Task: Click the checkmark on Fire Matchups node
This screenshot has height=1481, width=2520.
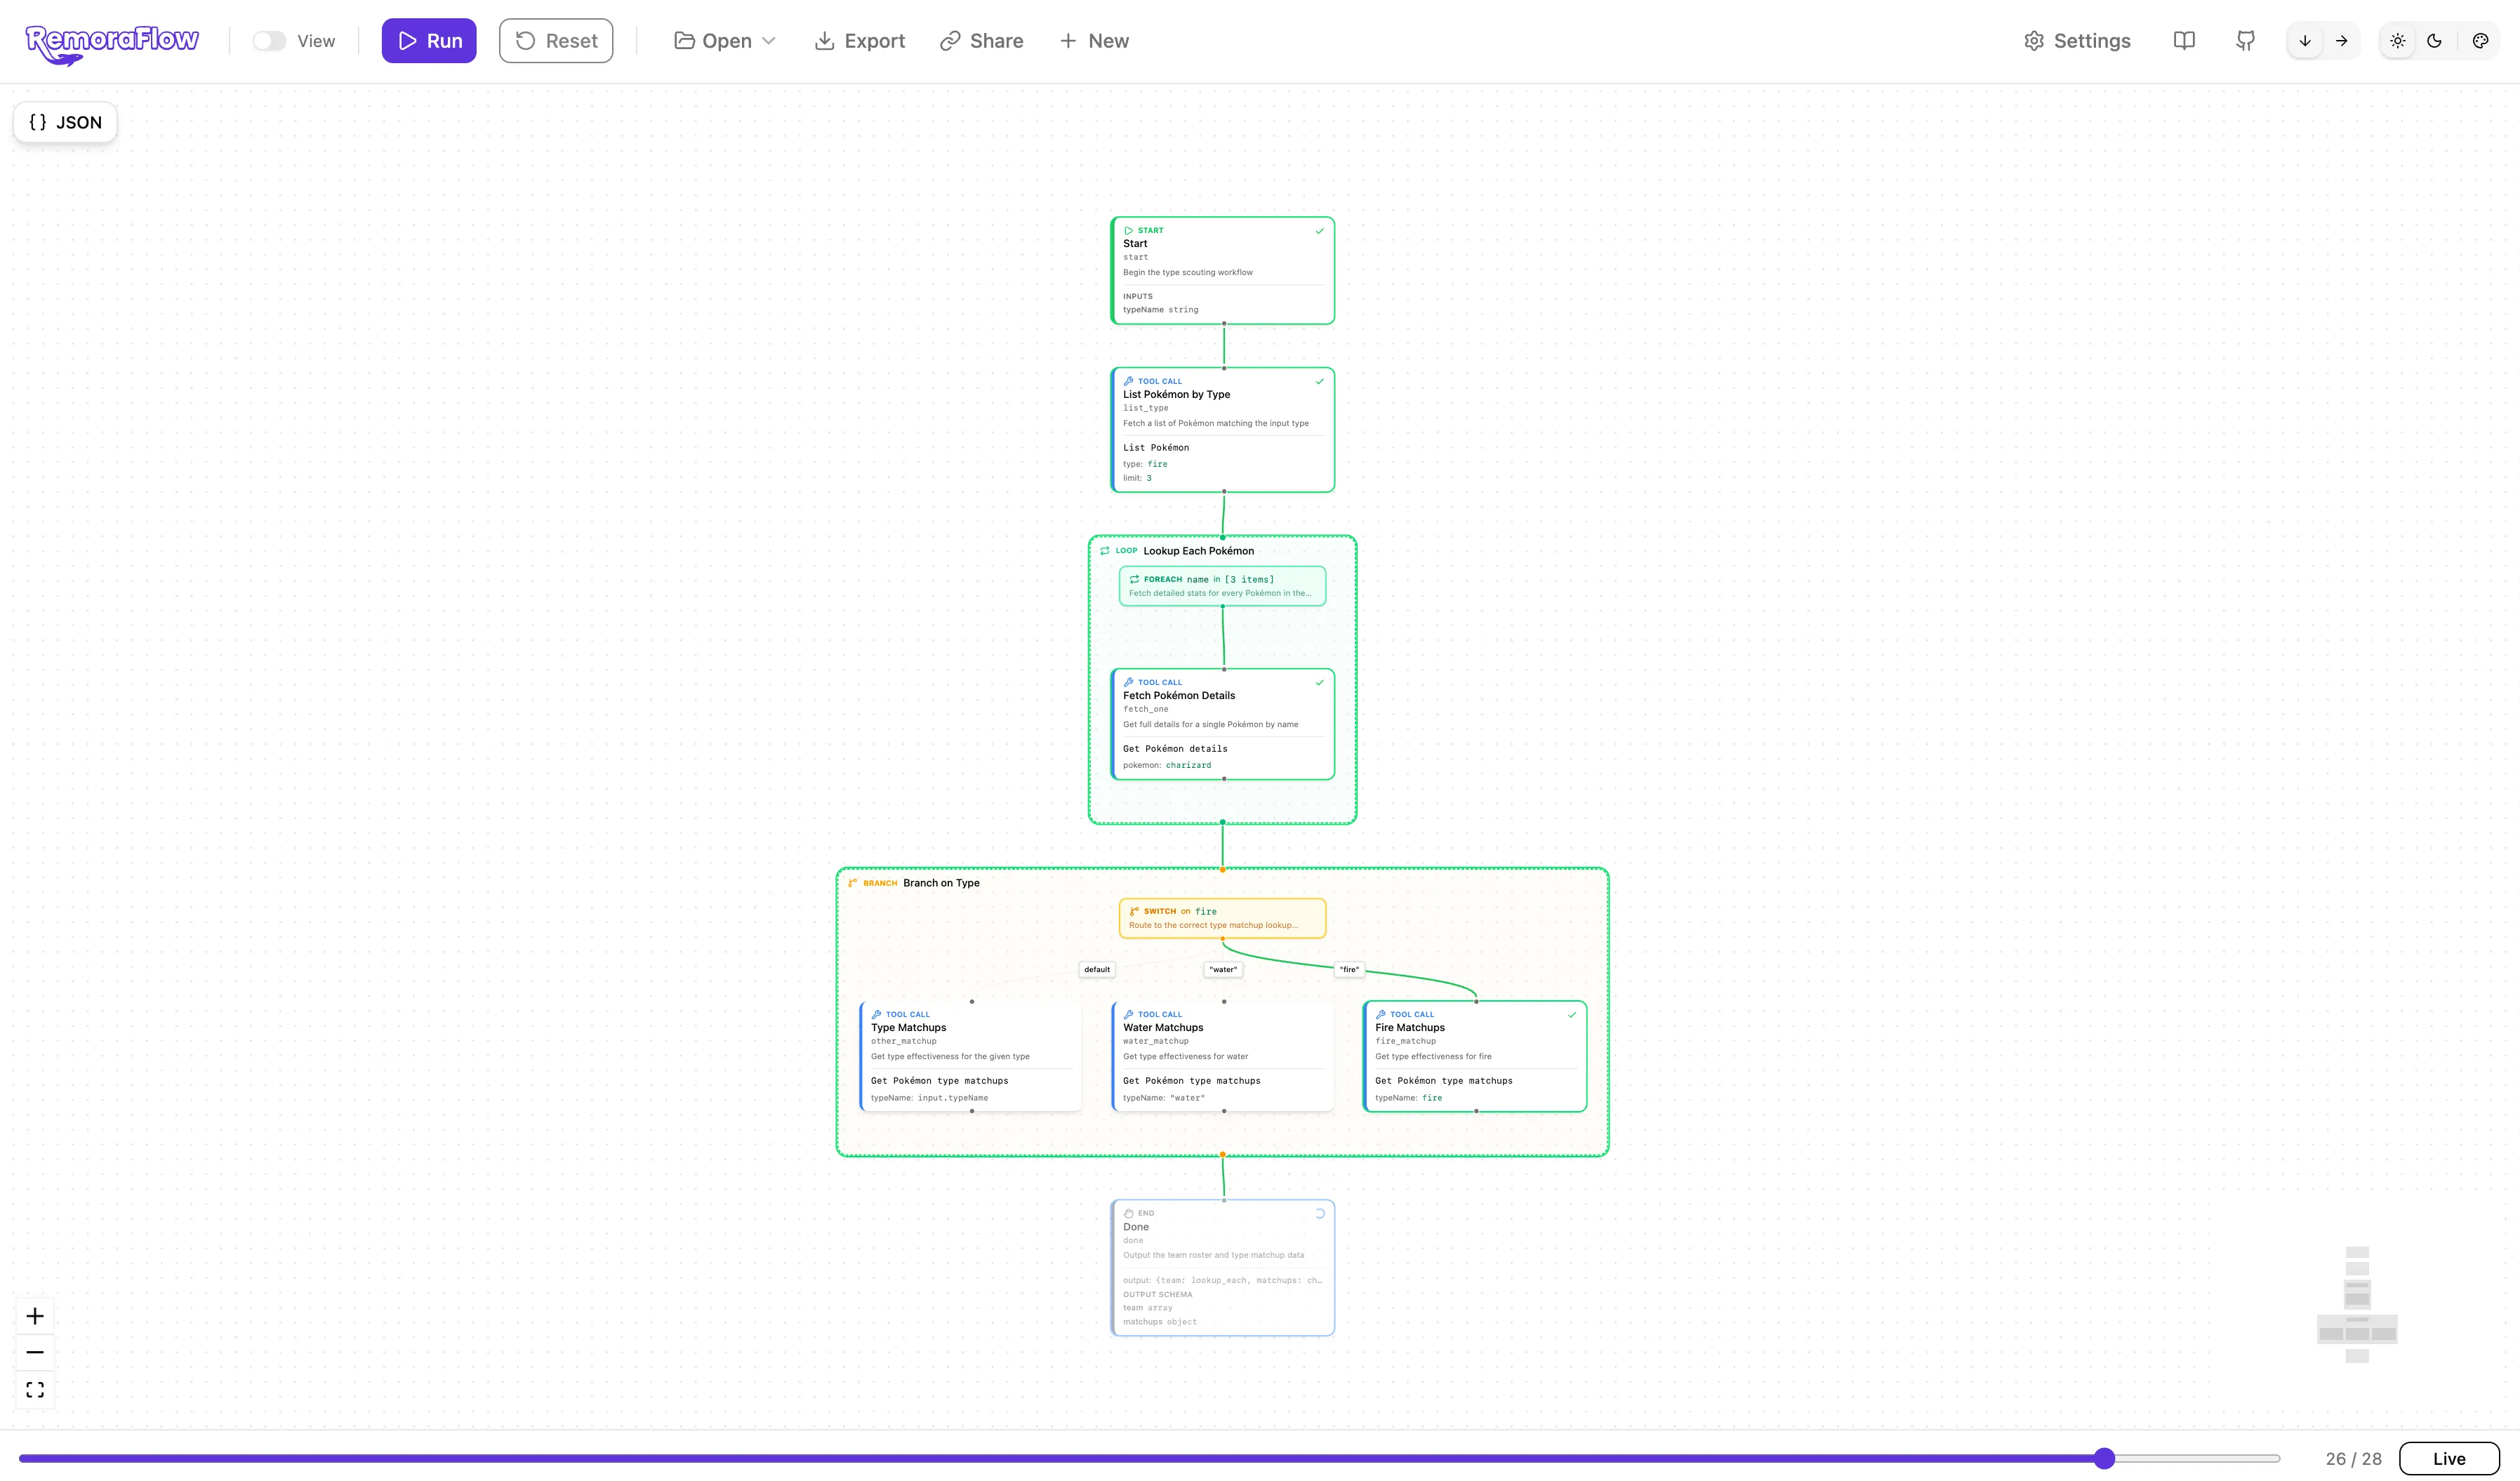Action: (1572, 1014)
